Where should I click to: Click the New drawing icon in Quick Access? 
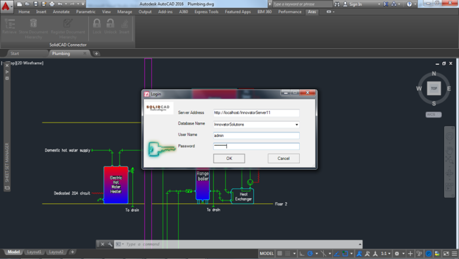coord(20,4)
